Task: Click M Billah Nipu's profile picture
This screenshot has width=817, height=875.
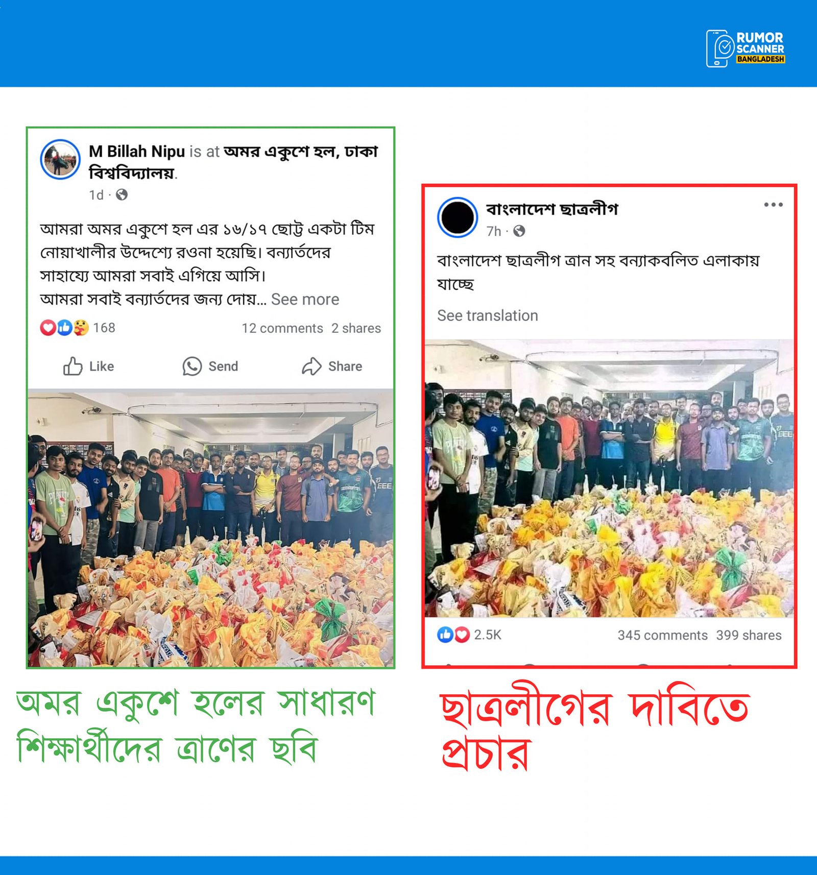Action: pyautogui.click(x=60, y=159)
